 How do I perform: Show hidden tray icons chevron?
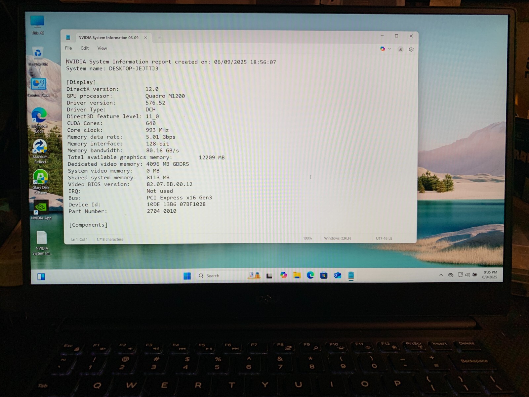click(x=441, y=275)
